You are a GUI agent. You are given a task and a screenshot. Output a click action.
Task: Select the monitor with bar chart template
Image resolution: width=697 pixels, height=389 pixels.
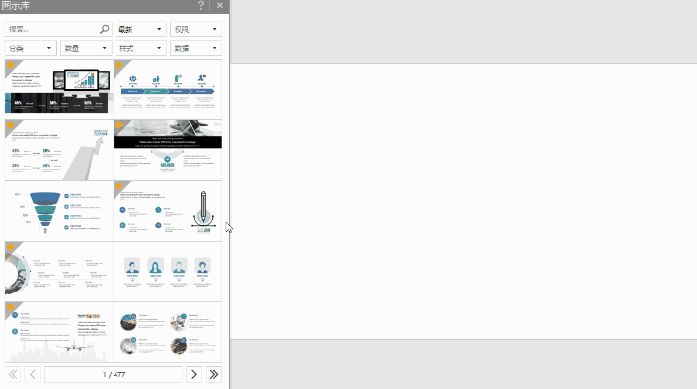tap(59, 90)
